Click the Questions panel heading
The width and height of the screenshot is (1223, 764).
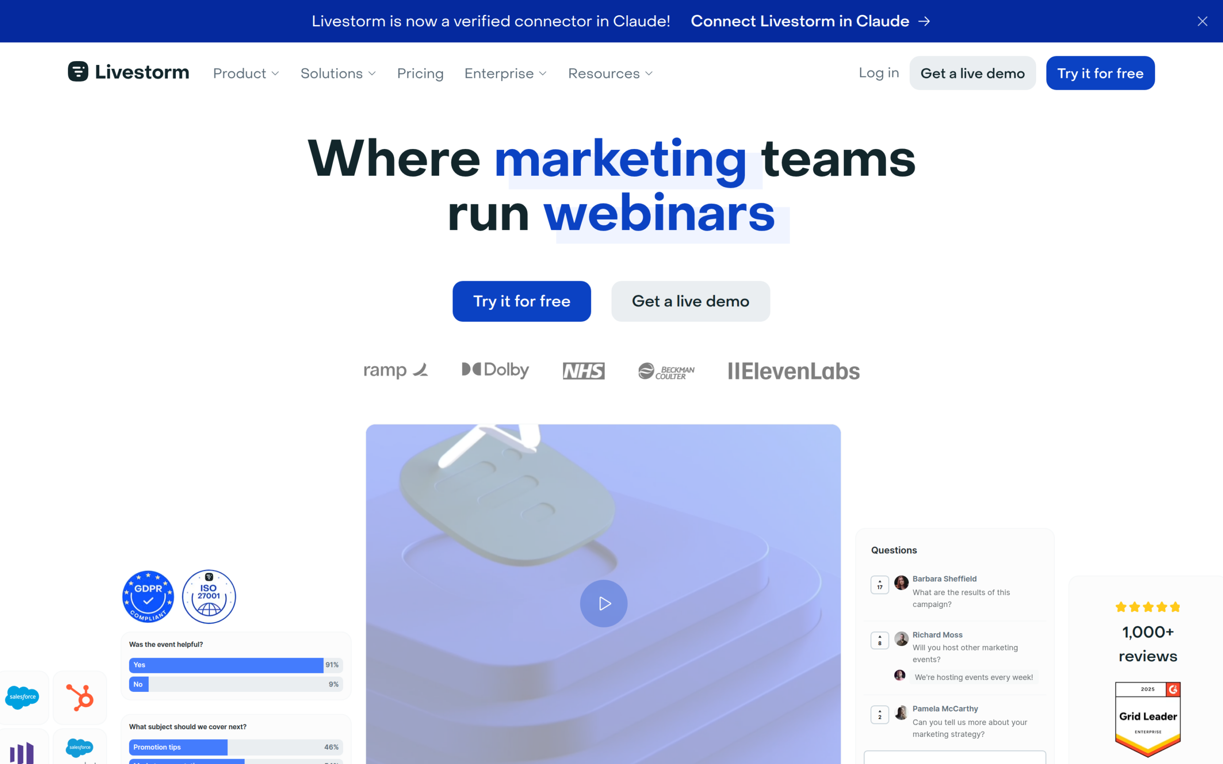pyautogui.click(x=893, y=550)
